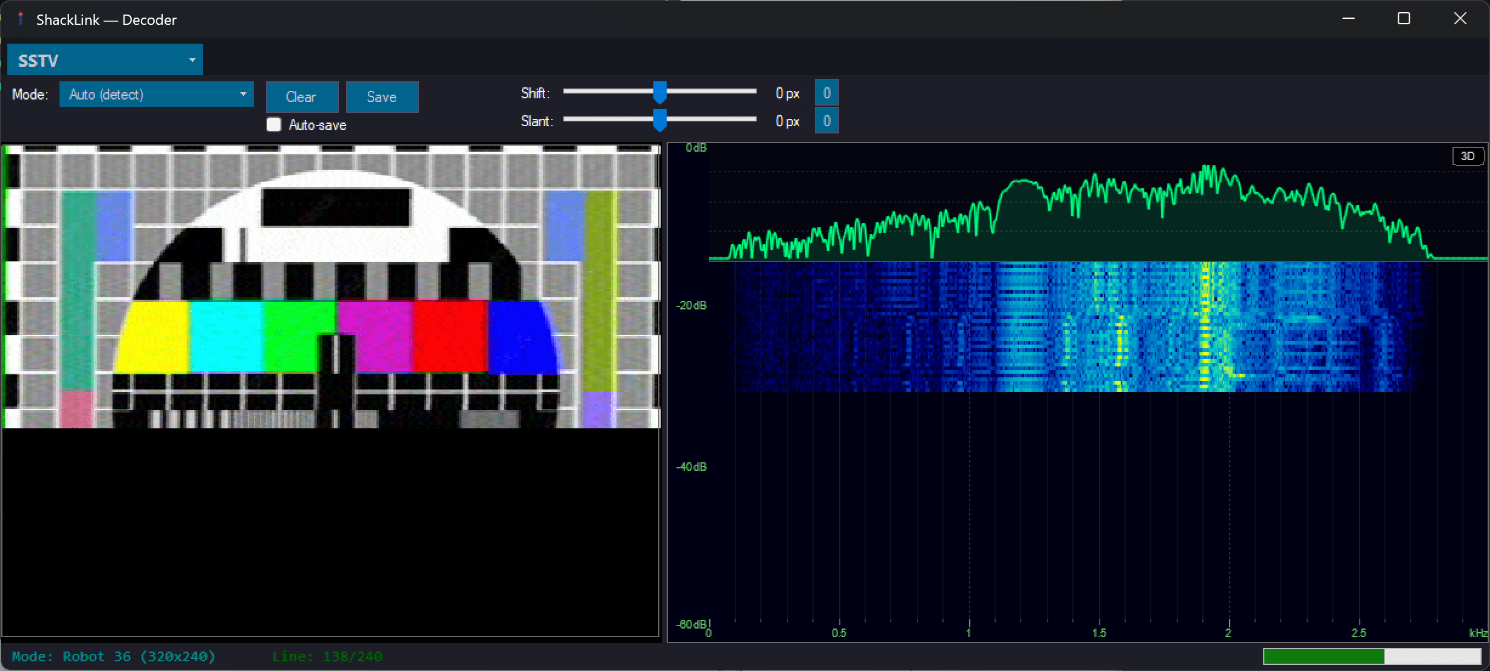The image size is (1490, 671).
Task: Click the decoded SSTV test pattern image
Action: pos(331,286)
